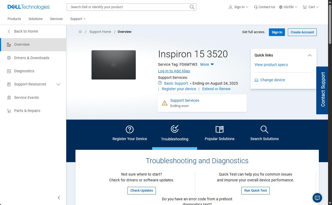
Task: Click the Sign In person icon in the header
Action: click(x=231, y=7)
